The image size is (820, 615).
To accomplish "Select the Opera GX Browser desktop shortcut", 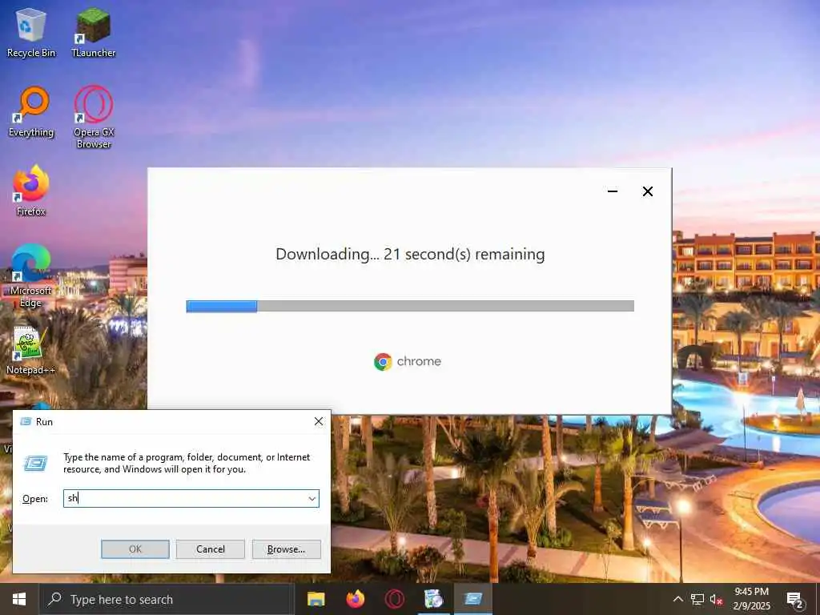I will 94,117.
